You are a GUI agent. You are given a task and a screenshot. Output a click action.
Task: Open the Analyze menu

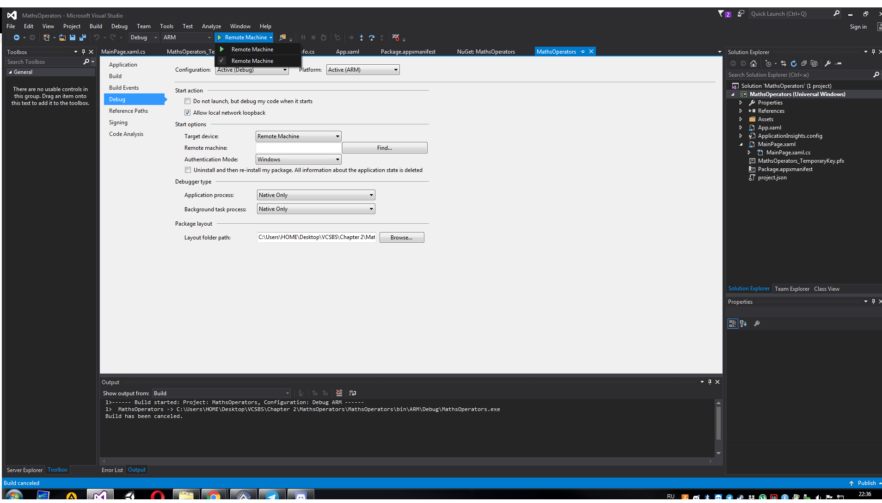point(211,26)
